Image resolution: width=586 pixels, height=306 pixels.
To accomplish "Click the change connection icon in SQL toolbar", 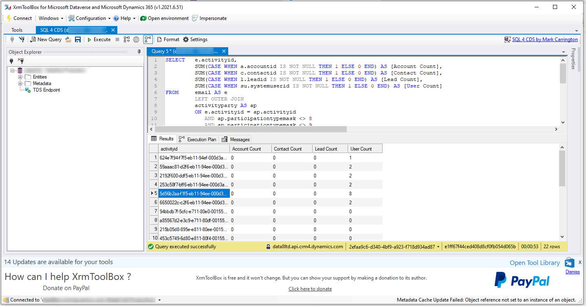I will point(22,39).
